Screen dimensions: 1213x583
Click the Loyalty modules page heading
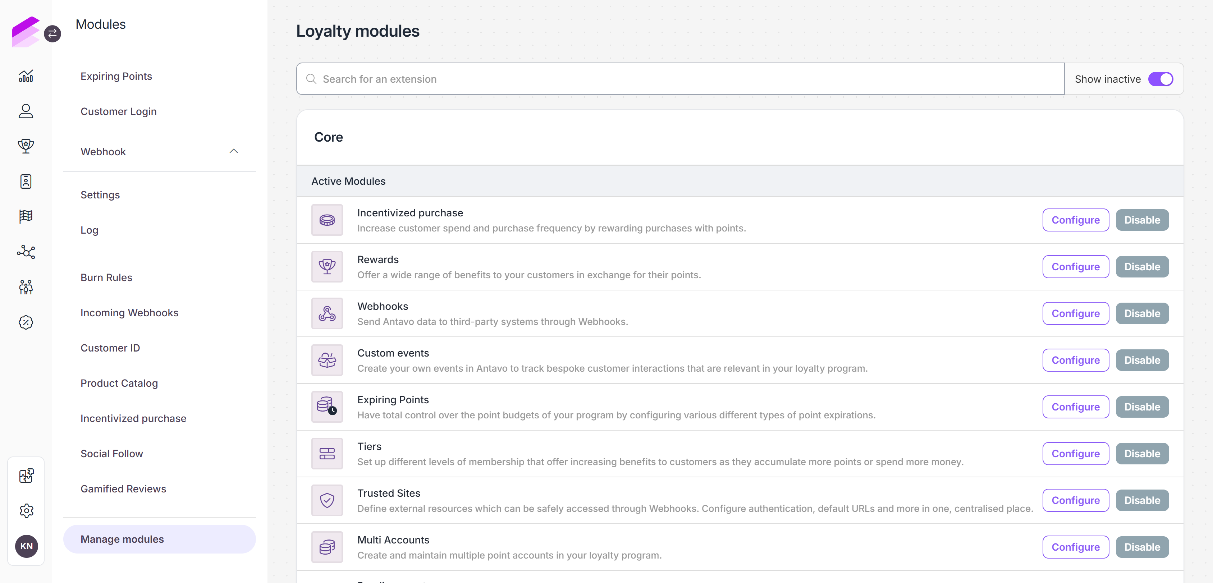click(x=358, y=31)
